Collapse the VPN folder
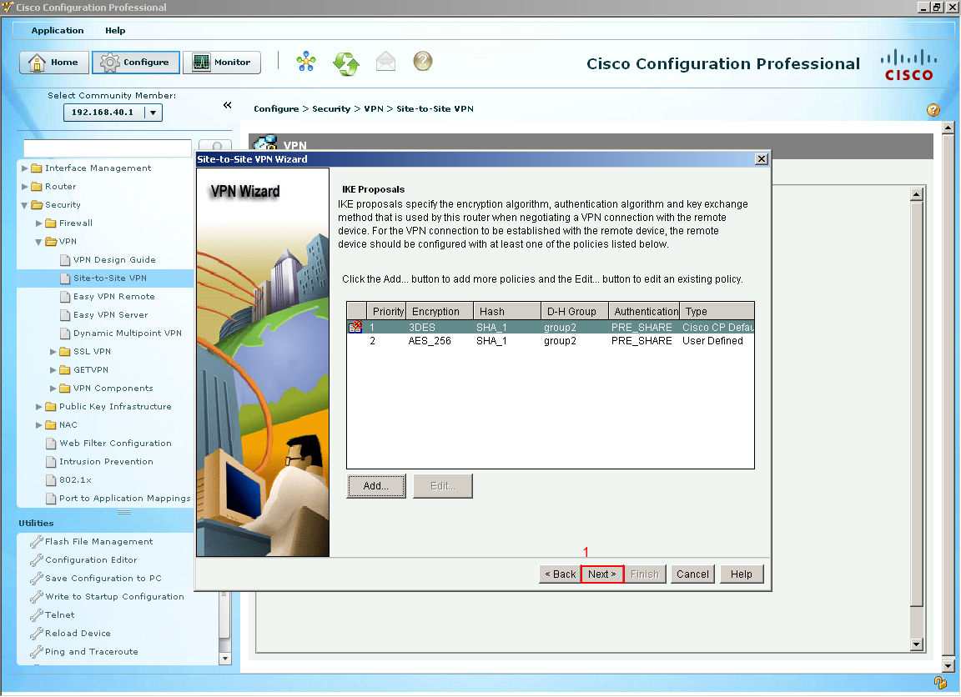 38,242
